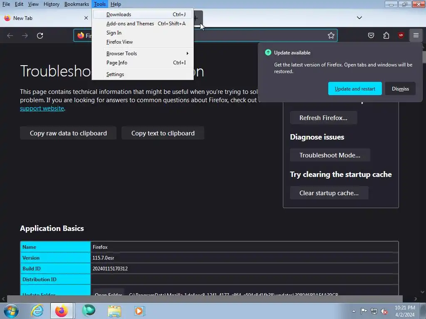The height and width of the screenshot is (319, 426).
Task: Choose Settings in the Tools menu
Action: click(143, 74)
